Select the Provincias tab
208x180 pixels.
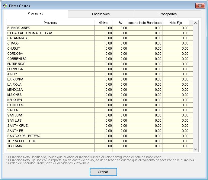point(35,14)
